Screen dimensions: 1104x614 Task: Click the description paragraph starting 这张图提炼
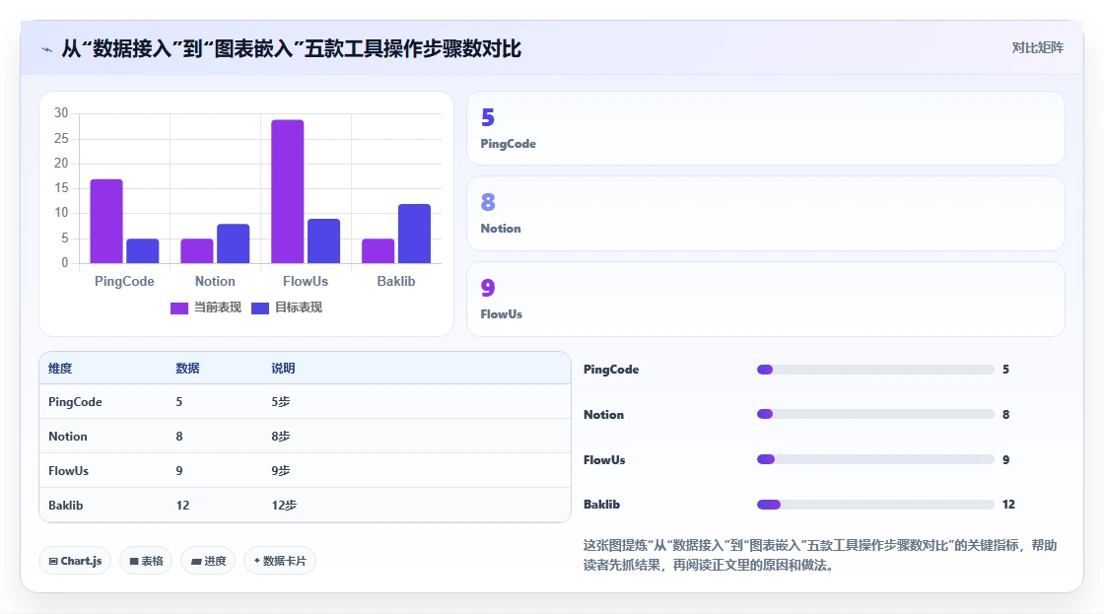point(819,555)
